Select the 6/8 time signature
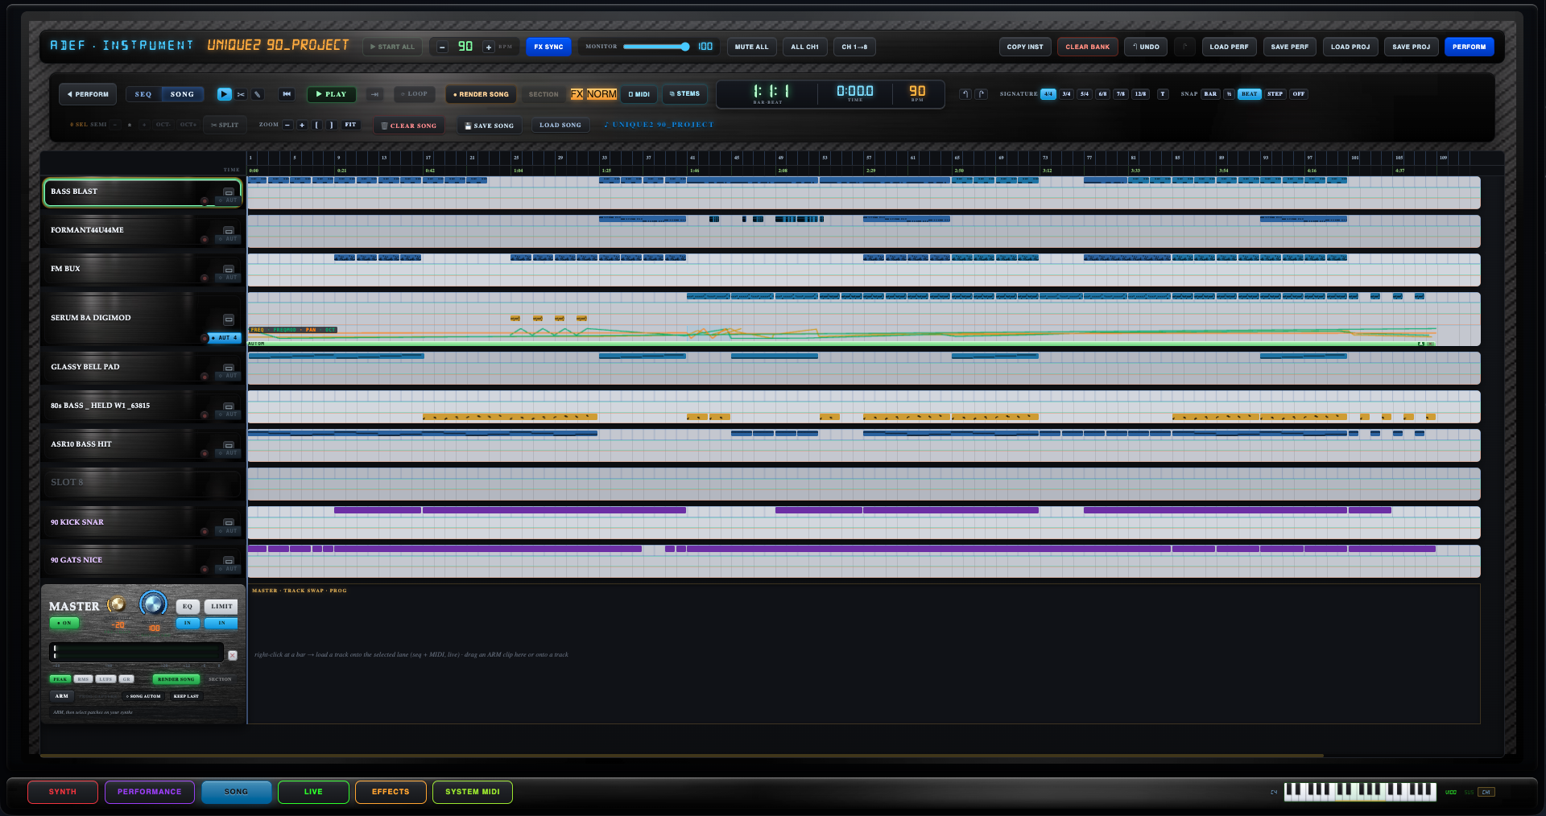This screenshot has width=1546, height=816. point(1102,94)
